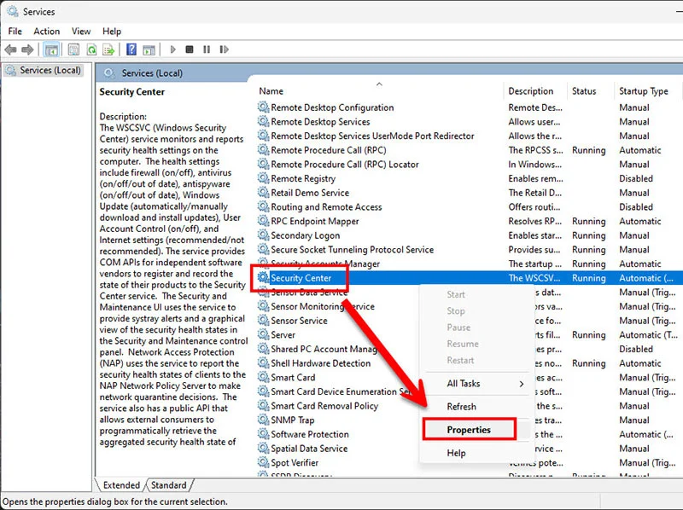Click gear icon of Secondary Logon

pyautogui.click(x=263, y=235)
